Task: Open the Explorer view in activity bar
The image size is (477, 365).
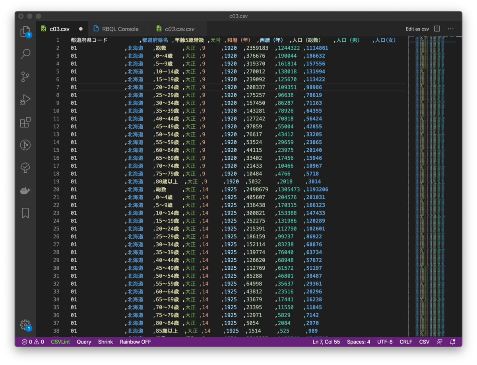Action: coord(25,31)
